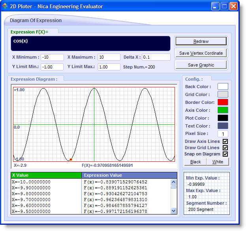Click the Redraw button
Viewport: 246px width, 231px height.
201,41
